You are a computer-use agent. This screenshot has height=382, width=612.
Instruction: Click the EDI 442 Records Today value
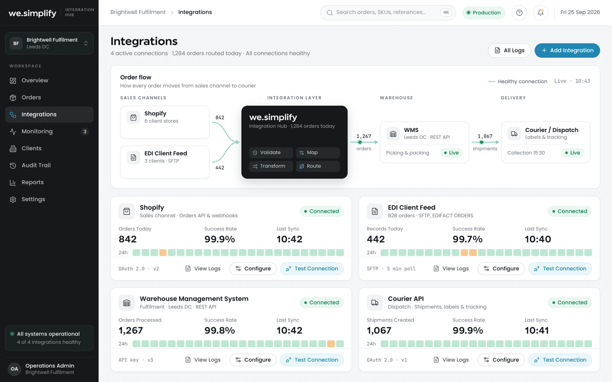pyautogui.click(x=376, y=240)
